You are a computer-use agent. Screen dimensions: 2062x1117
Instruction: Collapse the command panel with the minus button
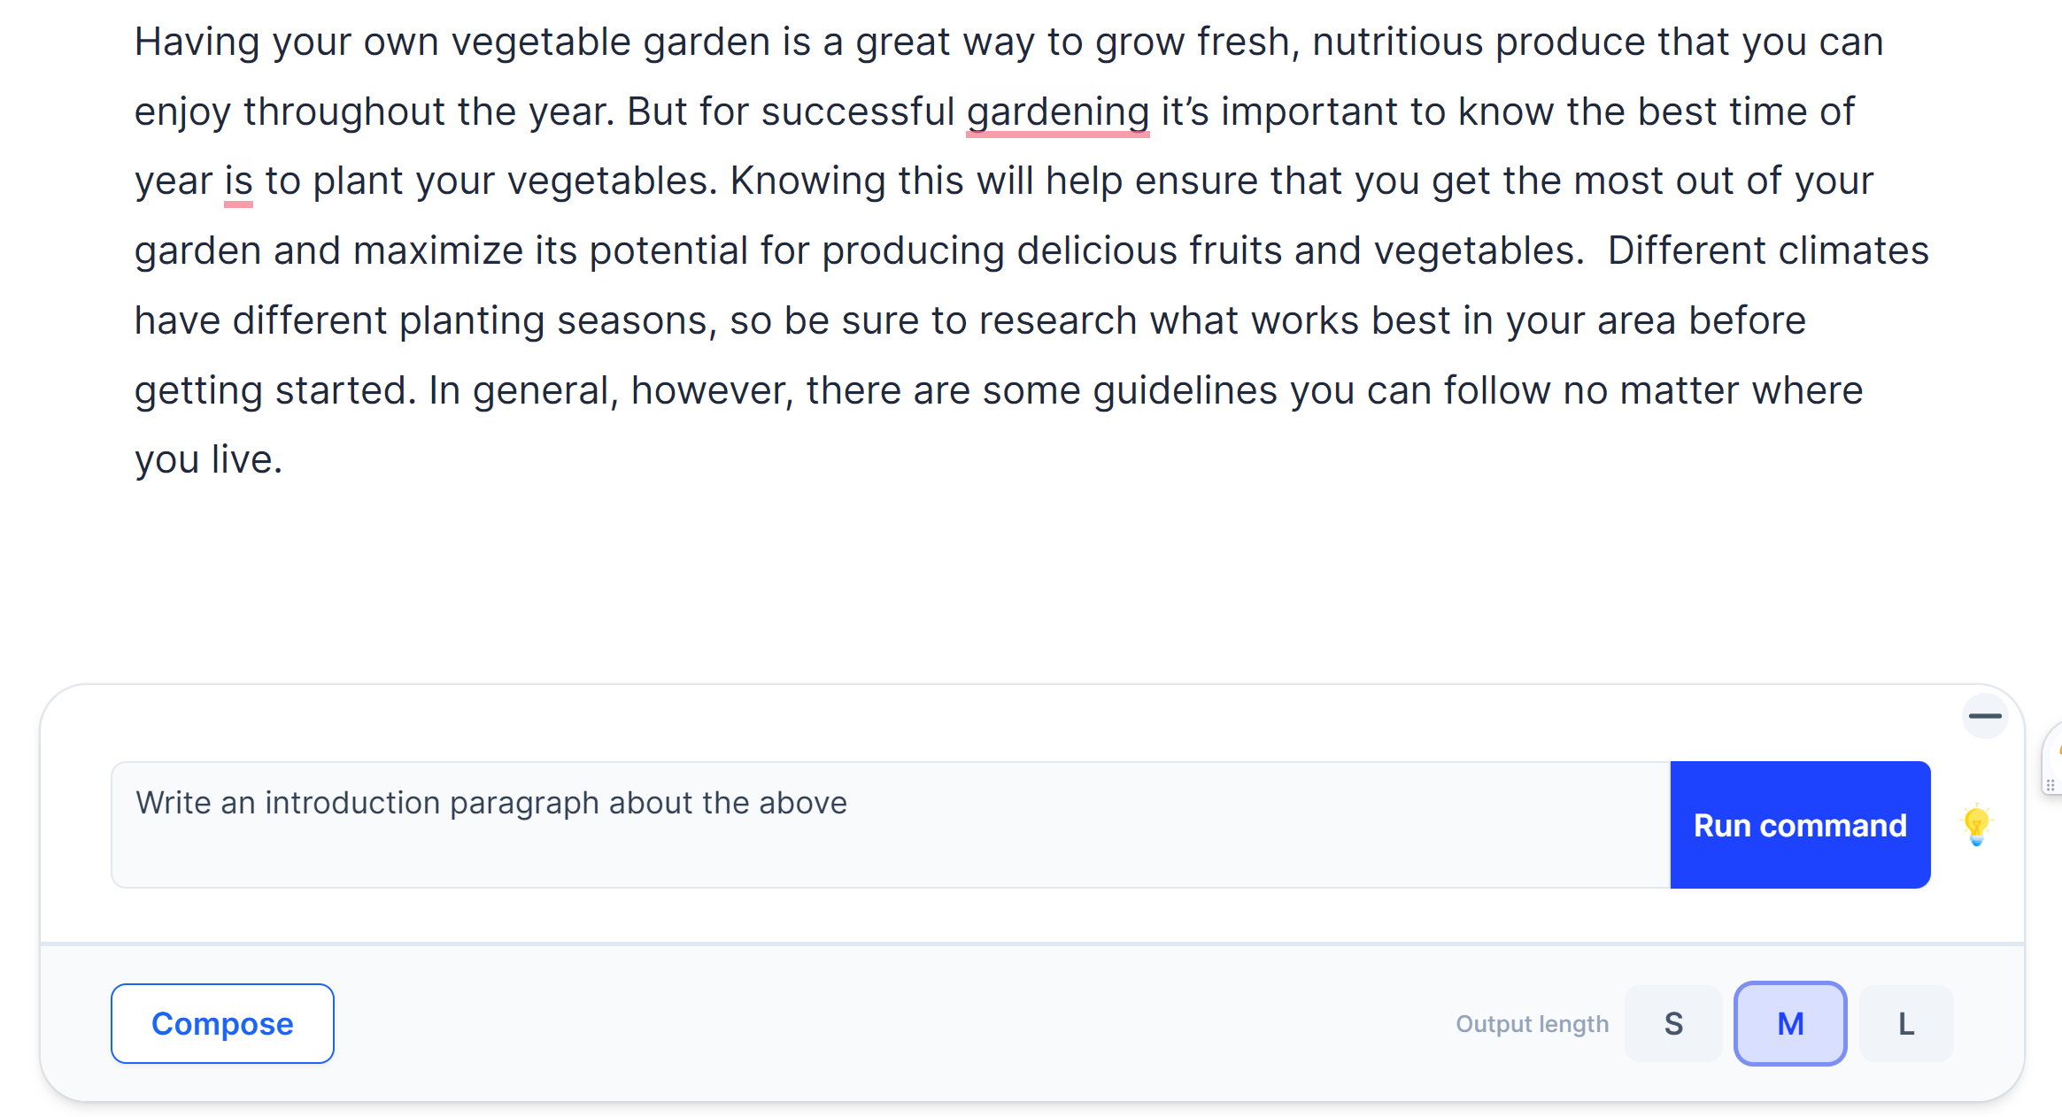(1984, 716)
